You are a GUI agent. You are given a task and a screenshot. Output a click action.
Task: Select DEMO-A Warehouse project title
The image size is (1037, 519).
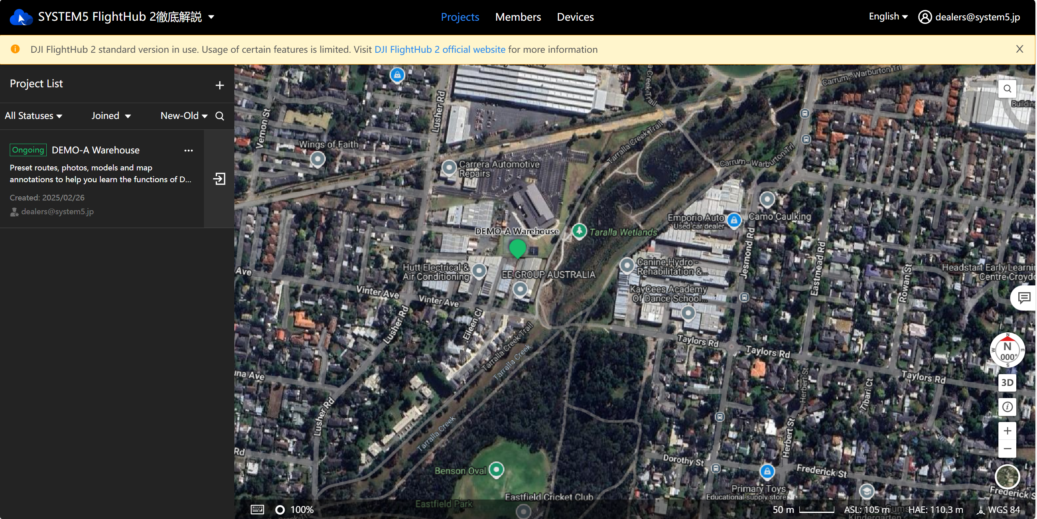[95, 150]
